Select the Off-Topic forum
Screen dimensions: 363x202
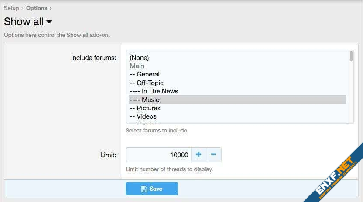[x=147, y=83]
